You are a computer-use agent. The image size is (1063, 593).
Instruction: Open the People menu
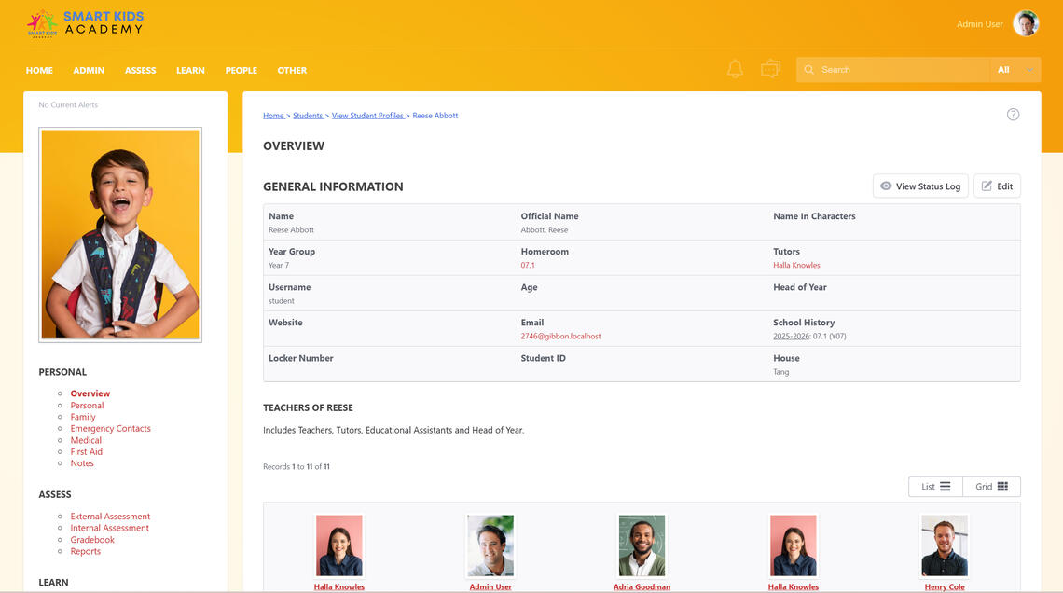pyautogui.click(x=241, y=71)
